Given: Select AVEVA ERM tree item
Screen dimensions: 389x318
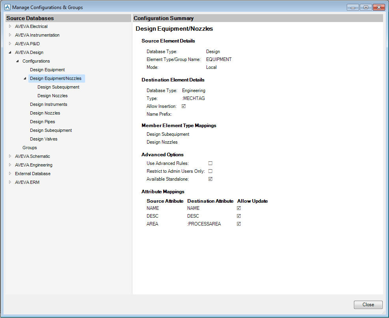Looking at the screenshot, I should point(27,182).
